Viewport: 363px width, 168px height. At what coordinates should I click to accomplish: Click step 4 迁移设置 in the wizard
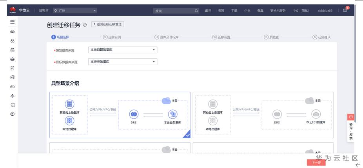[221, 37]
